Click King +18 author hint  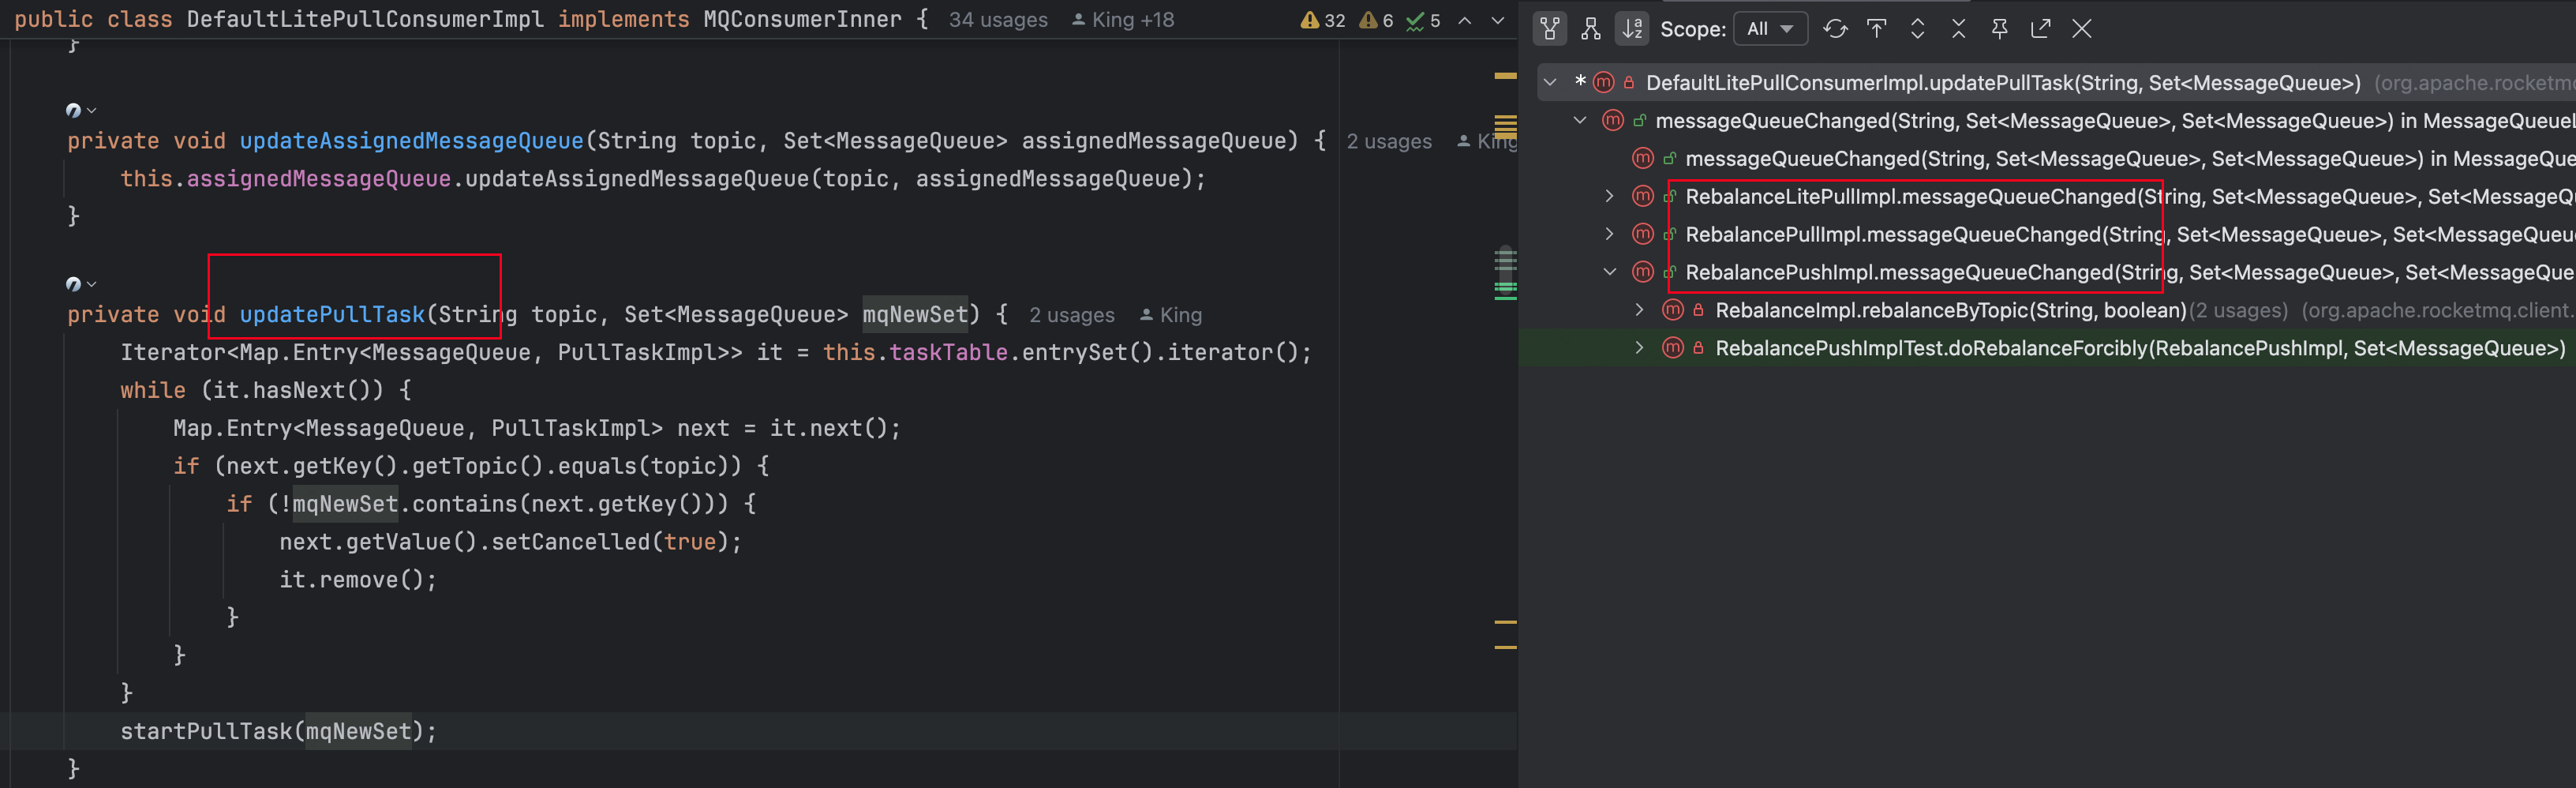1123,20
